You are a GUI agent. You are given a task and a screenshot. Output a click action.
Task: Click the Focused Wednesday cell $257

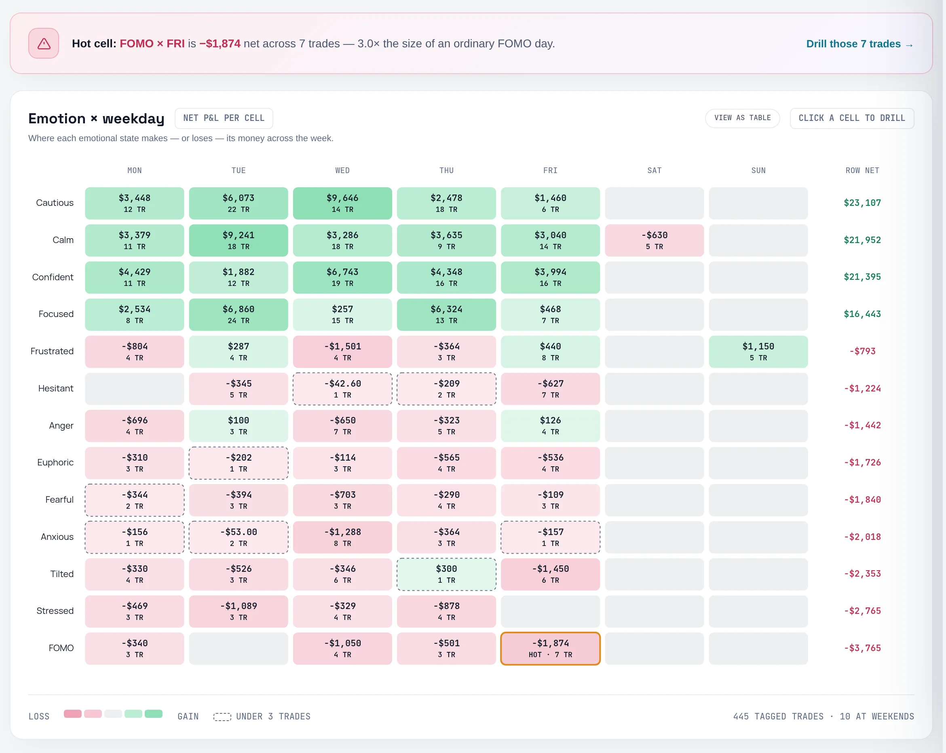click(342, 315)
